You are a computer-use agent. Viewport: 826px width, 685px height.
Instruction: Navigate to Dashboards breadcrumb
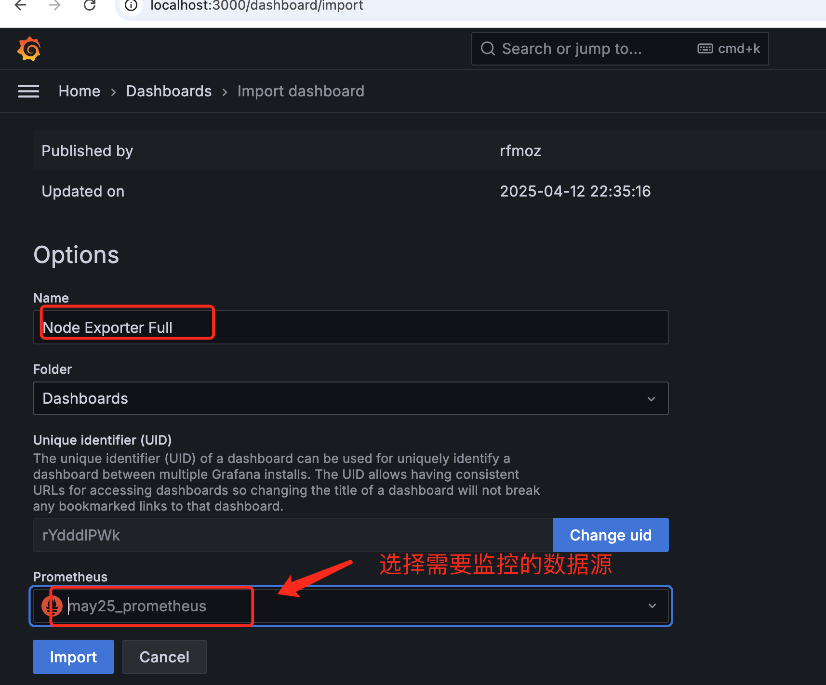click(169, 91)
